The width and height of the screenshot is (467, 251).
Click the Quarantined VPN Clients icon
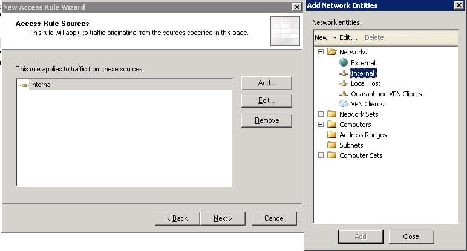[x=344, y=94]
